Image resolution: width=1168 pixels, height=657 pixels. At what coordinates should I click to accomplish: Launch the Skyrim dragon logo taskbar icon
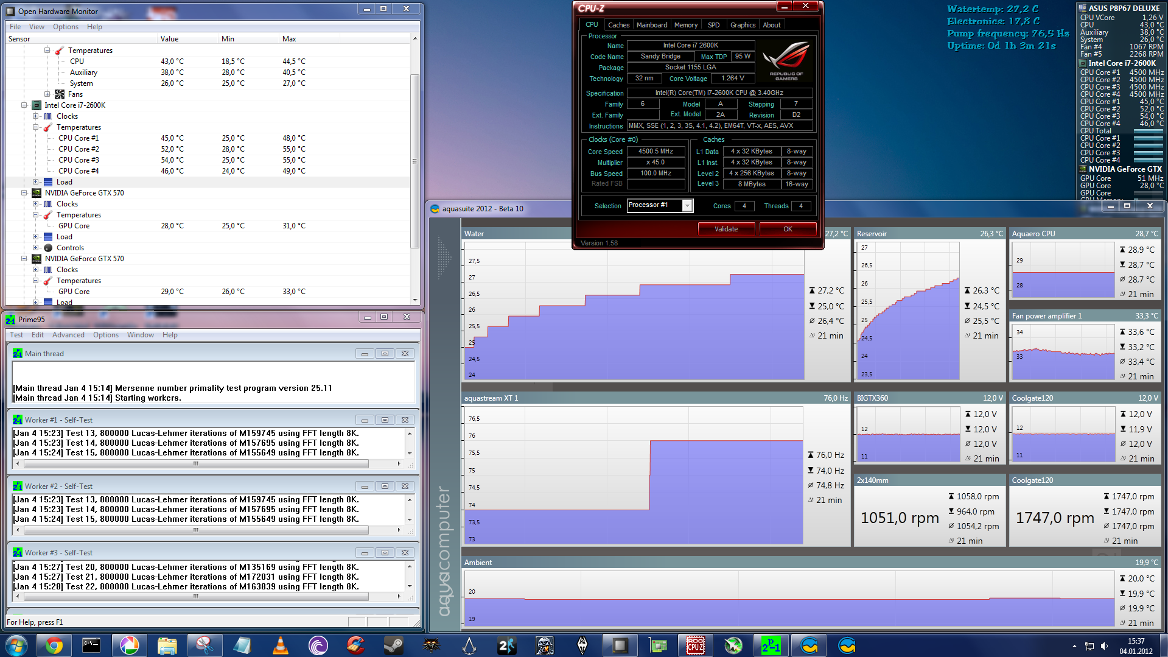pos(582,645)
